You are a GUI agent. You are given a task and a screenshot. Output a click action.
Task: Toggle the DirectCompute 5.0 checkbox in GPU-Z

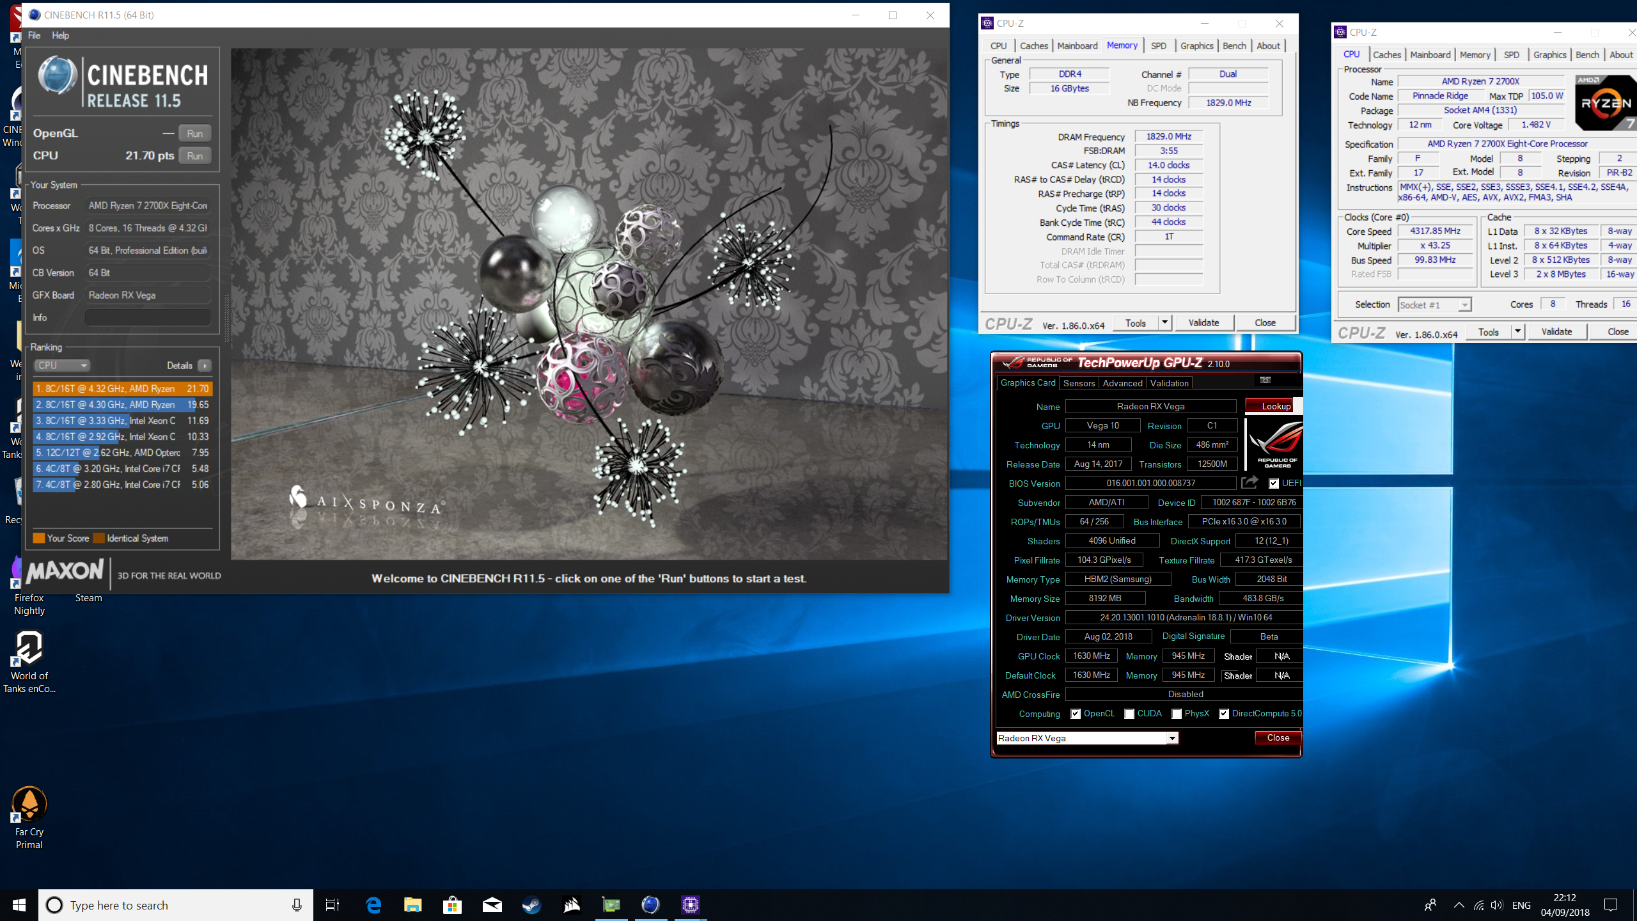1224,714
